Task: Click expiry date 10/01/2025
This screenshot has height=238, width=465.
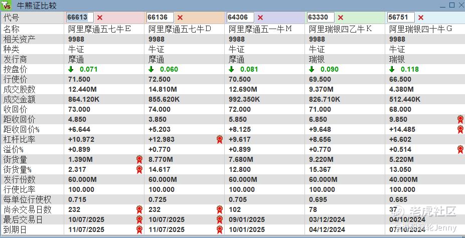Action: click(x=246, y=229)
